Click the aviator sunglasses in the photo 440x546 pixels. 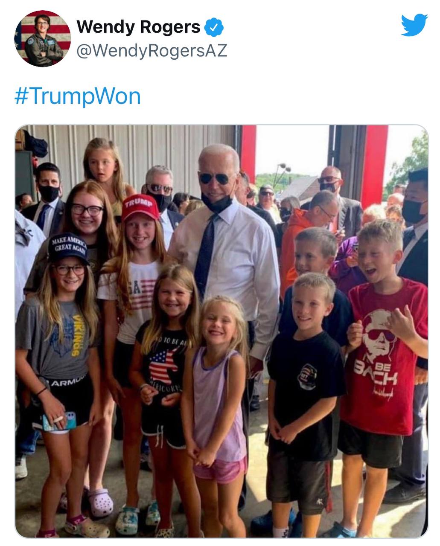[x=217, y=177]
